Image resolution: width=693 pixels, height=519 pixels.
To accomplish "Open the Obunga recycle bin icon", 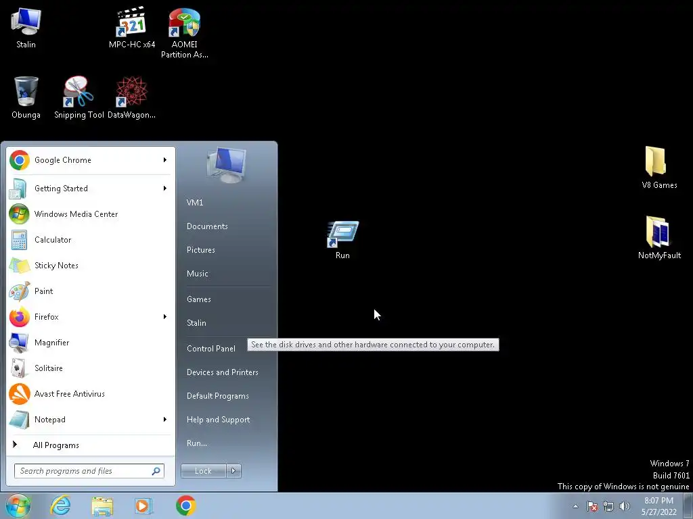I will point(26,98).
